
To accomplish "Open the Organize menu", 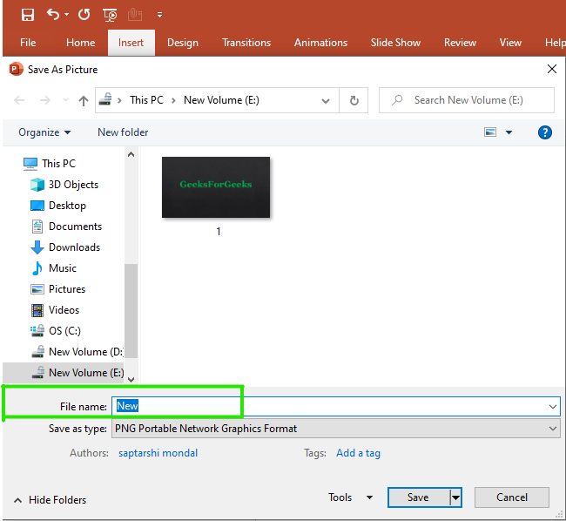I will click(x=44, y=132).
